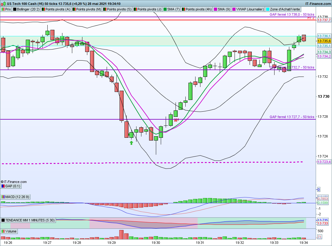Image resolution: width=332 pixels, height=246 pixels.
Task: Select the Points pivots (M) label
Action: tap(87, 9)
